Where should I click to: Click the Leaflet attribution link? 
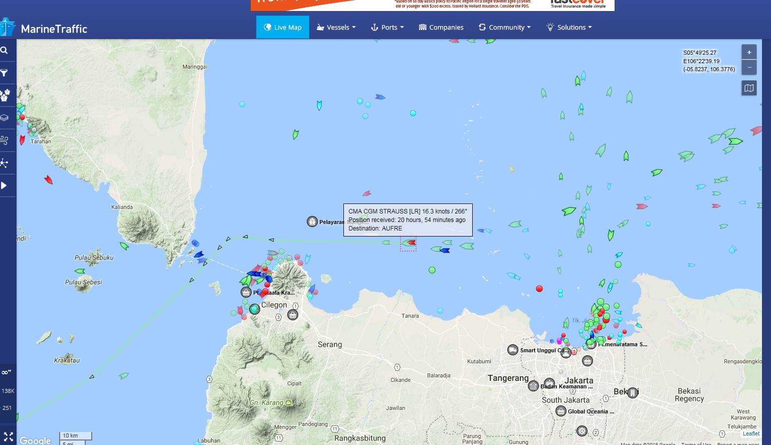pos(751,433)
